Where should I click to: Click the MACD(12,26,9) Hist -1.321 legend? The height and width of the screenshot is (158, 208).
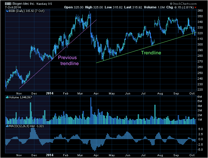(26, 126)
